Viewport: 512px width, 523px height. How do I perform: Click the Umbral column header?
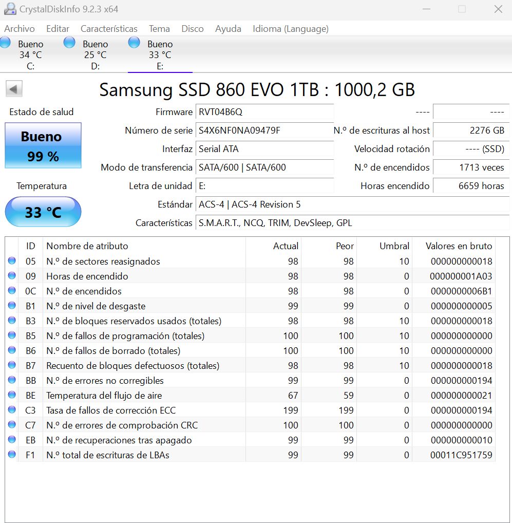385,246
